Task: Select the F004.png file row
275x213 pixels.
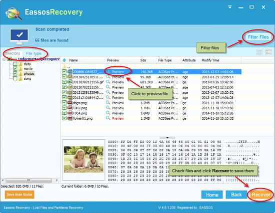Action: tap(151, 113)
